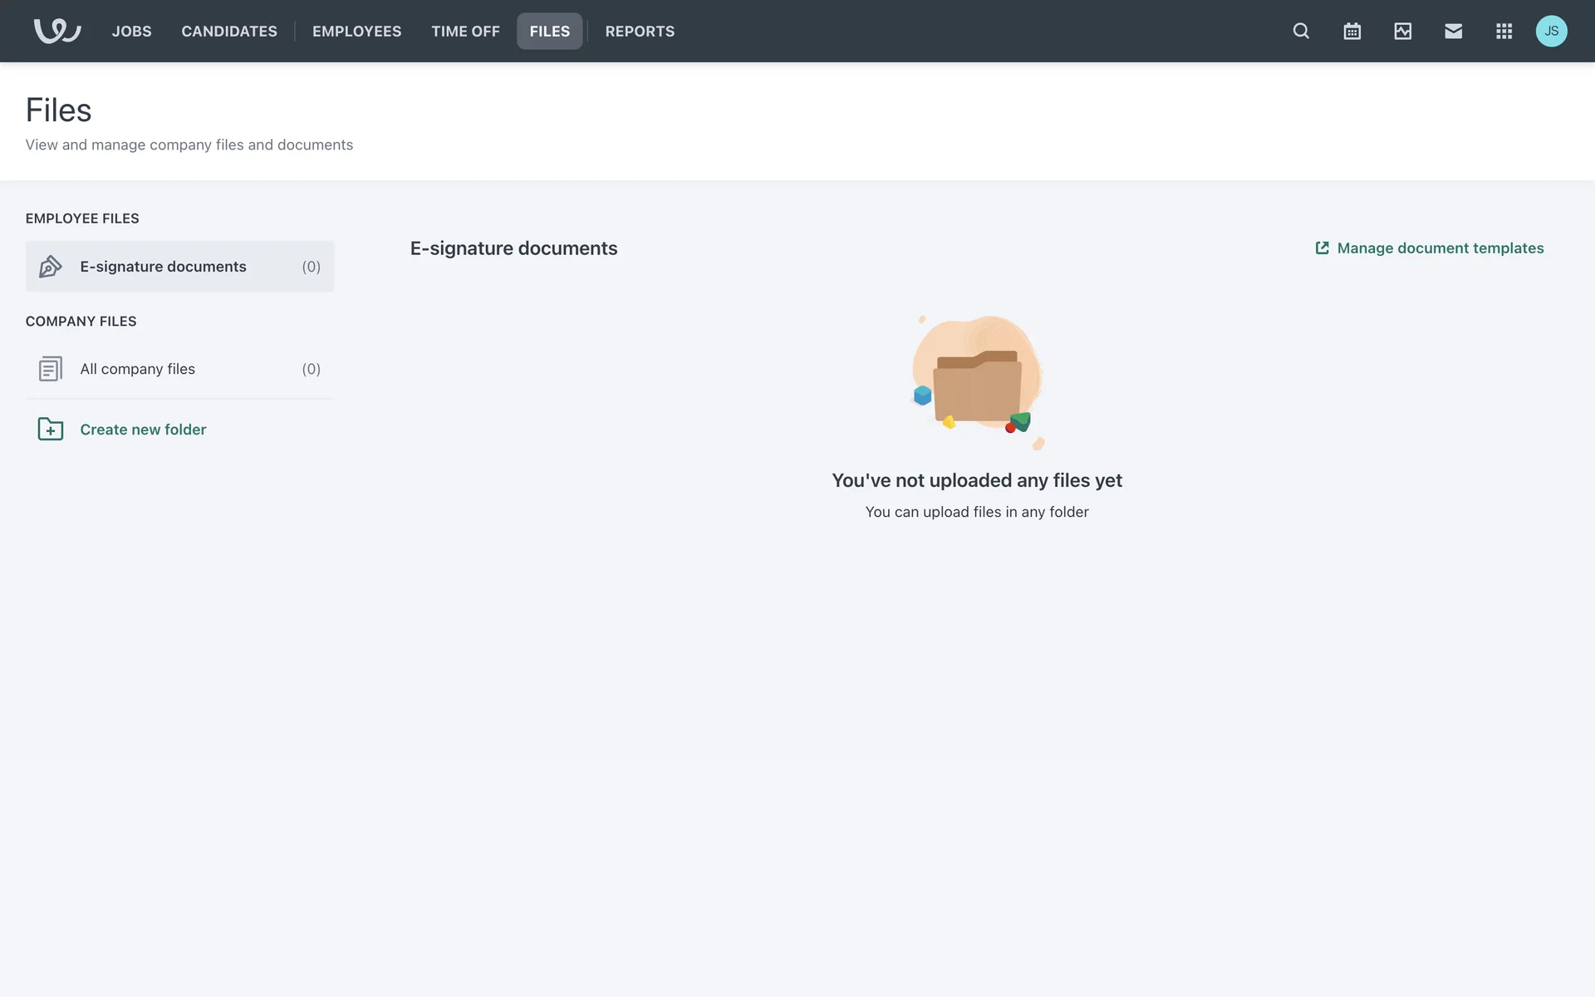
Task: Select the Files tab
Action: tap(549, 31)
